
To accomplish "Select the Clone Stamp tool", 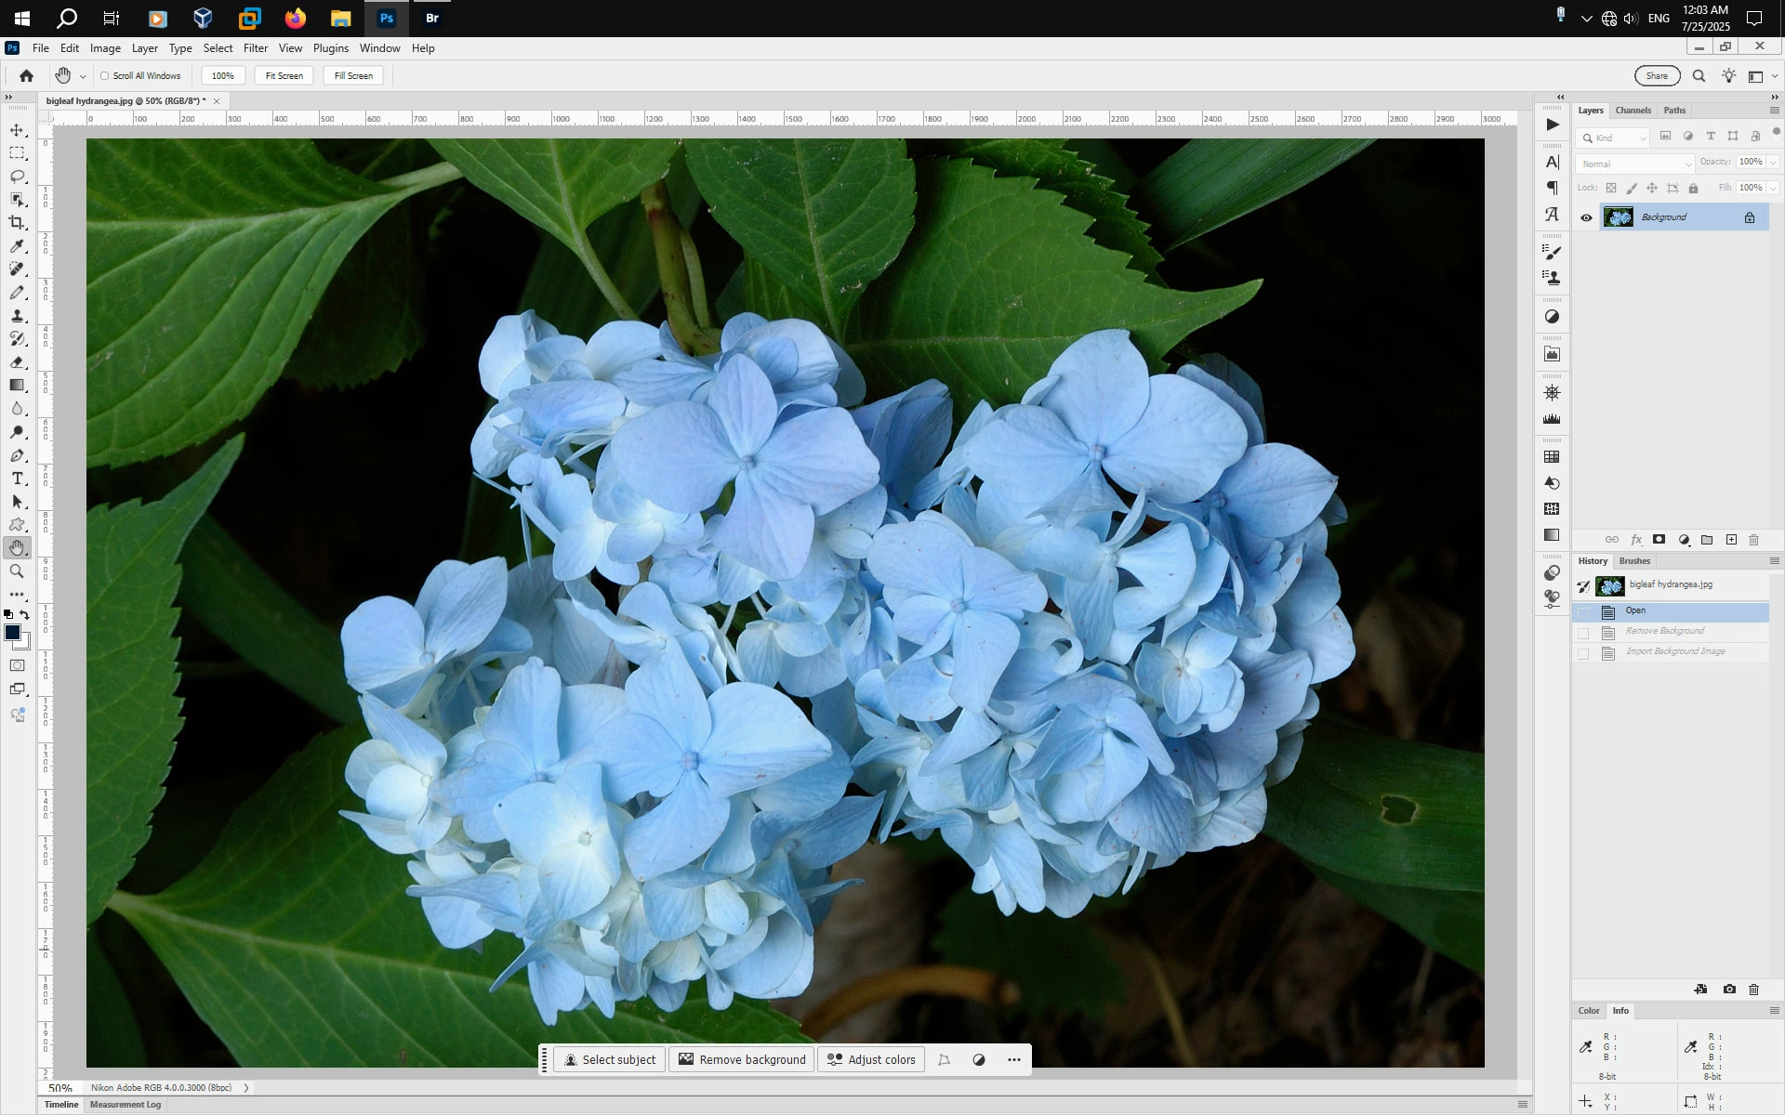I will click(x=17, y=316).
